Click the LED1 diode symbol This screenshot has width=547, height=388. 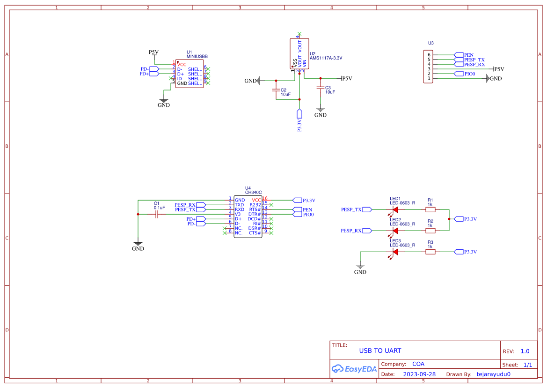click(395, 209)
